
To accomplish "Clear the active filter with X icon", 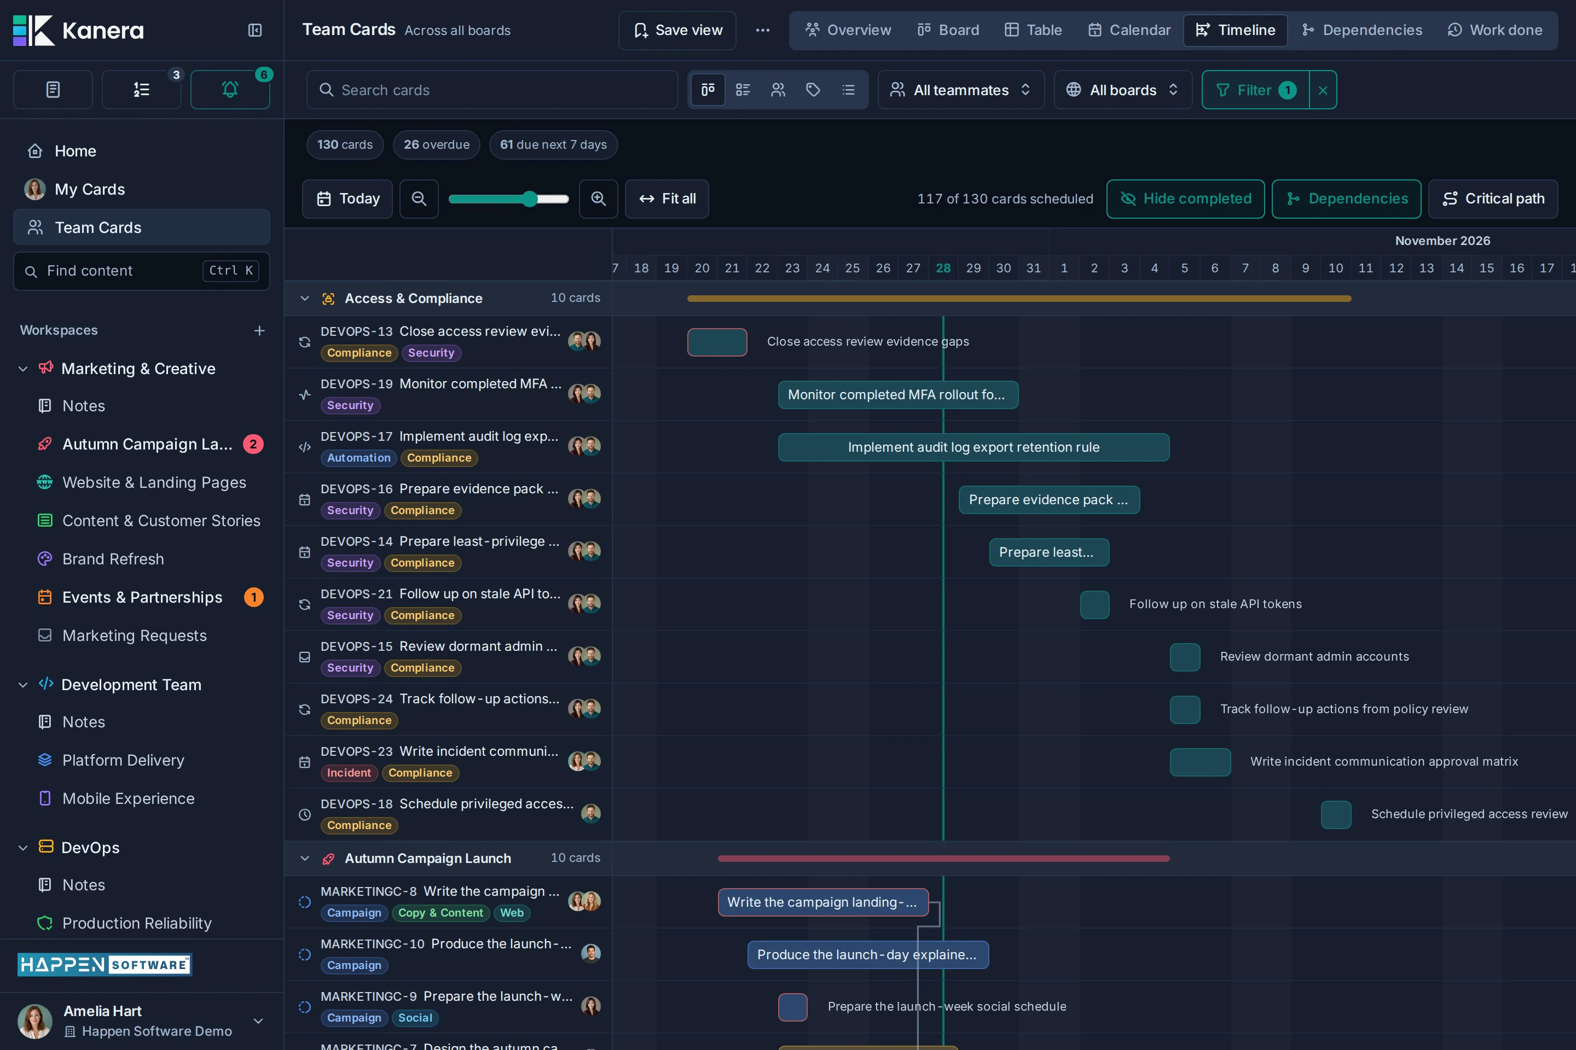I will pyautogui.click(x=1323, y=90).
